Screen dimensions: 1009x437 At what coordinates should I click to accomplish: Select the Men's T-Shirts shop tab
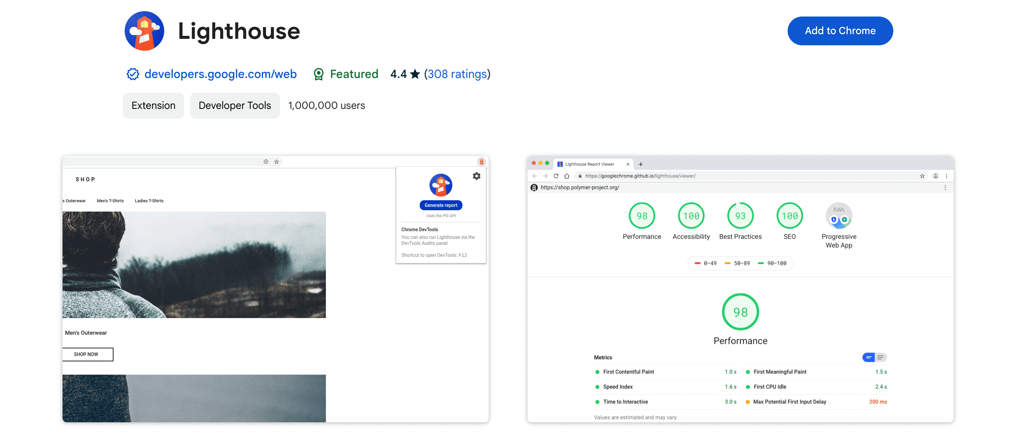tap(110, 201)
